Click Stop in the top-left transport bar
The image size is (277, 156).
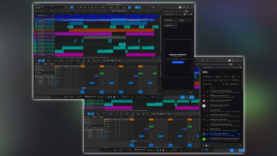(x=109, y=97)
